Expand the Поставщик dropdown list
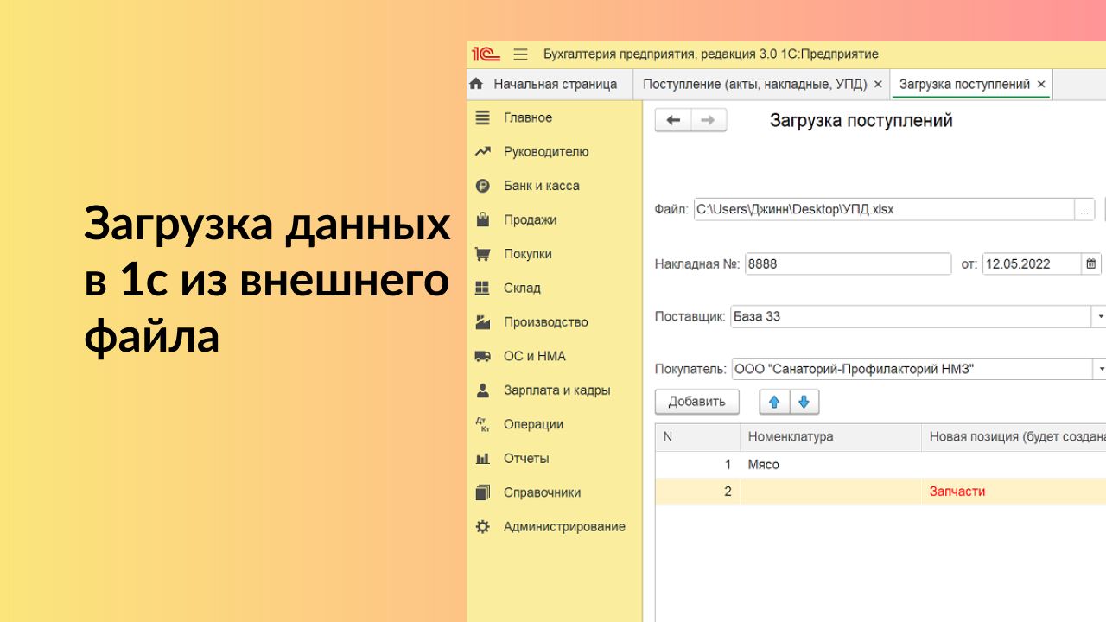The height and width of the screenshot is (622, 1106). [x=1100, y=316]
